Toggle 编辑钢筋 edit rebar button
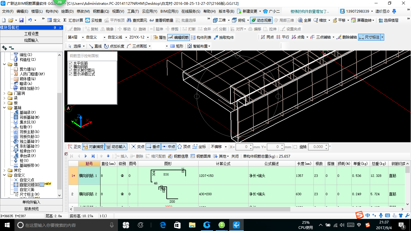Image resolution: width=411 pixels, height=231 pixels. (178, 37)
